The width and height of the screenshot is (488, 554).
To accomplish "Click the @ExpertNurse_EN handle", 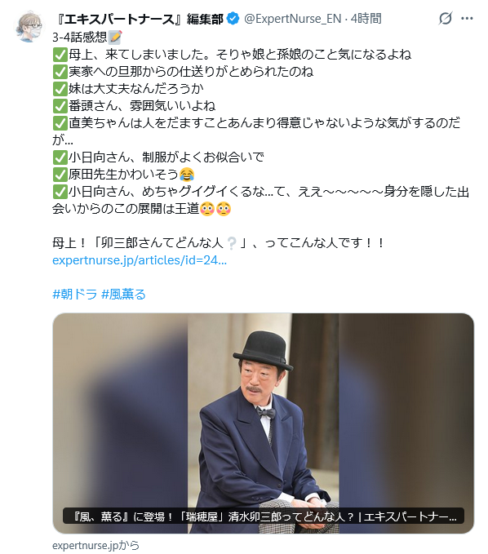I will [x=293, y=19].
